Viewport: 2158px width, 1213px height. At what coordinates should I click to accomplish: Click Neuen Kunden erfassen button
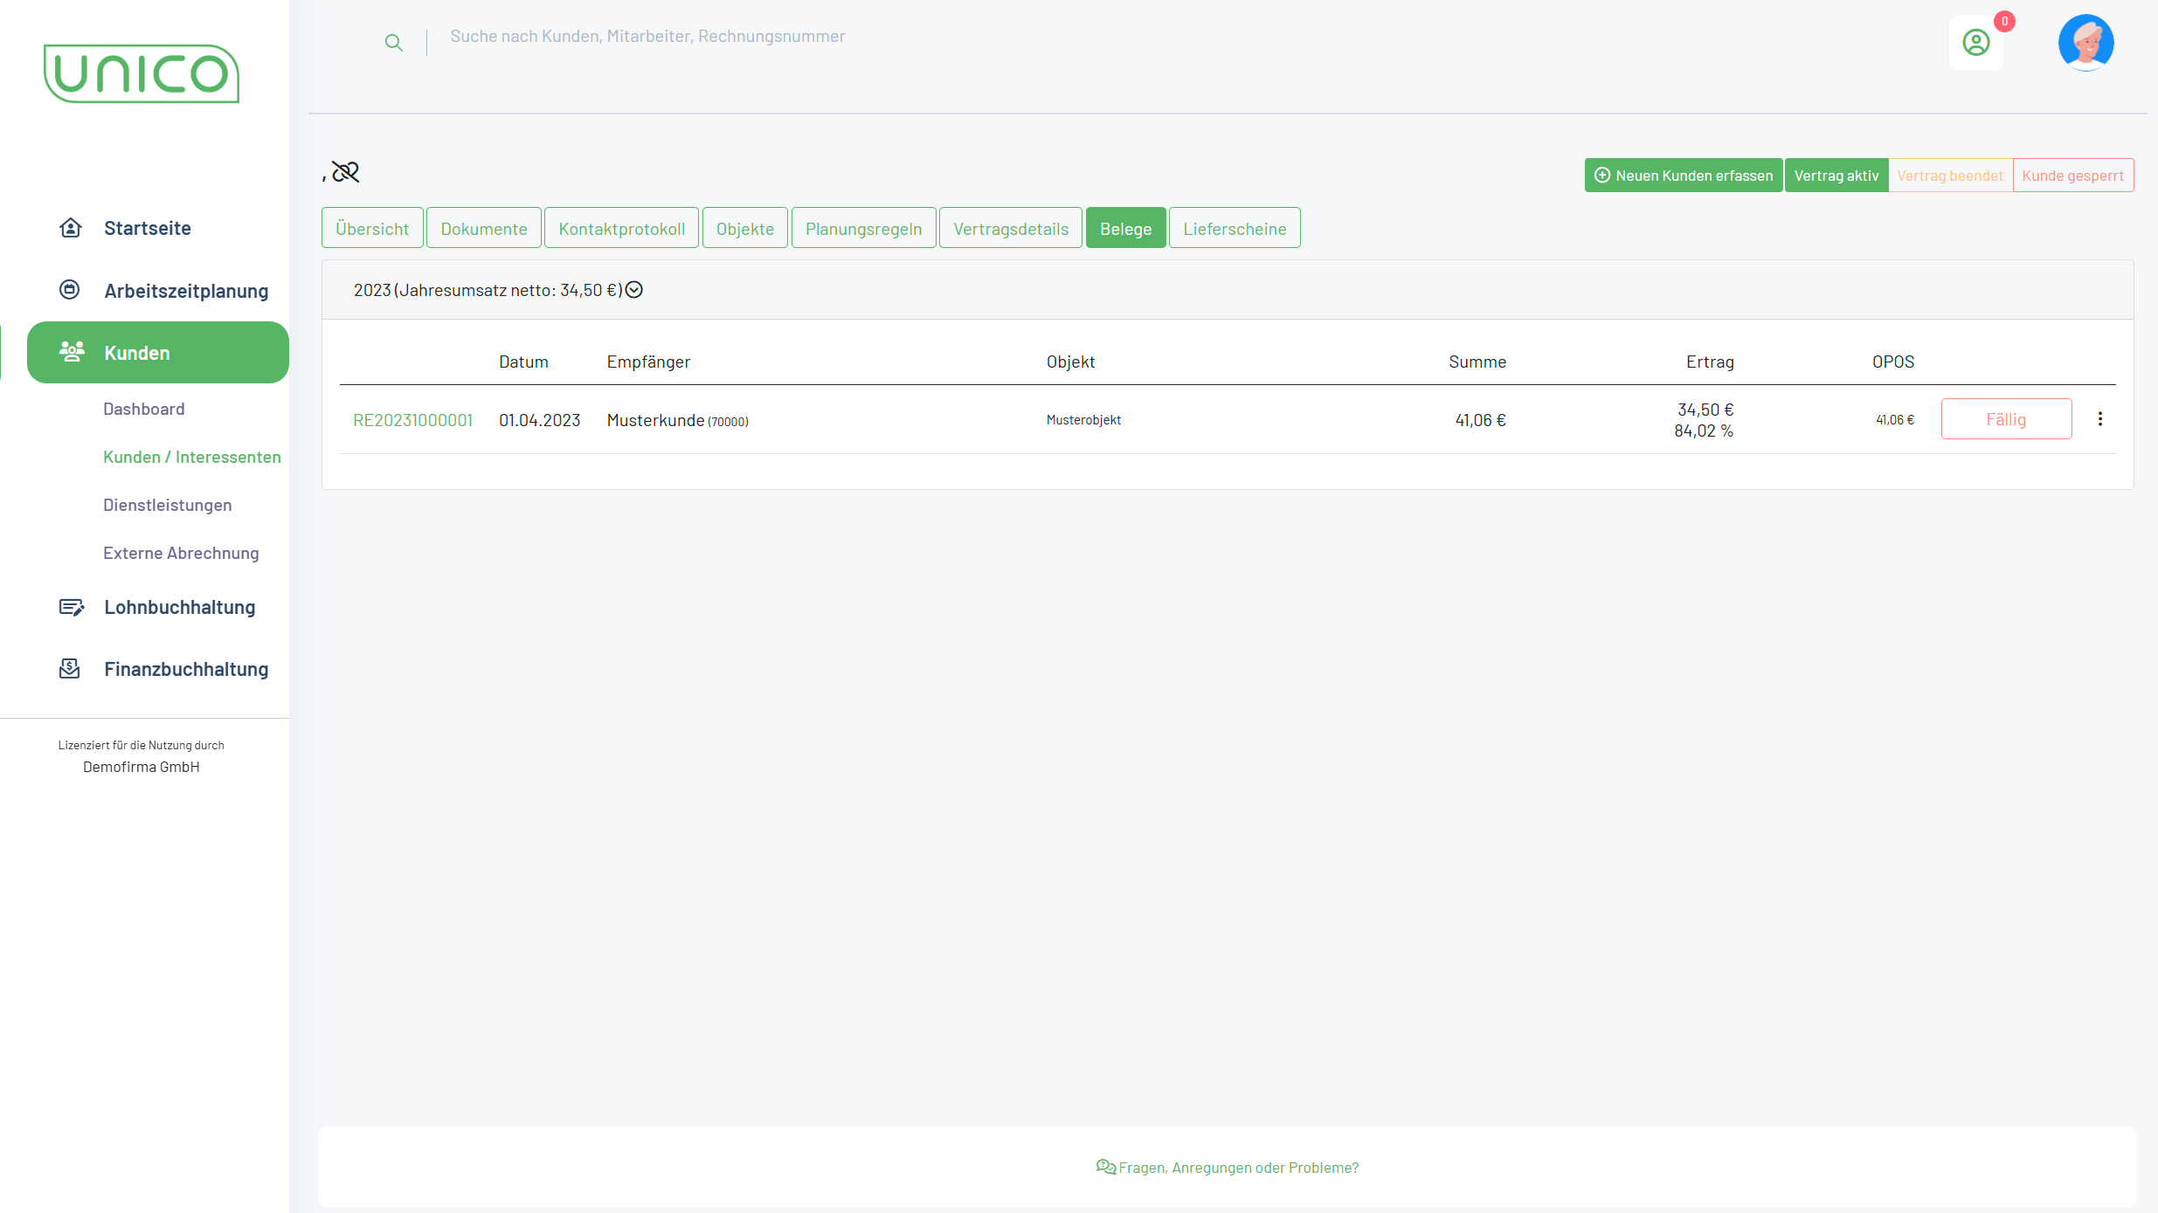click(1683, 176)
